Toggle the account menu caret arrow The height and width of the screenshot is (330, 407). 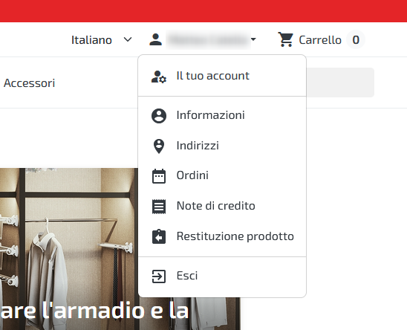253,39
